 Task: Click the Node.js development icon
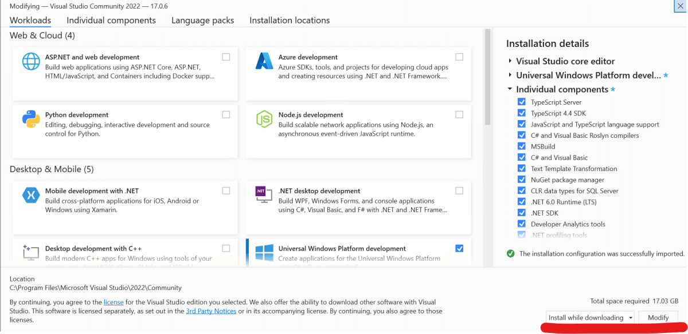pos(264,119)
